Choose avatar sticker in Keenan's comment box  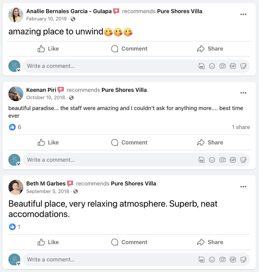(x=201, y=160)
